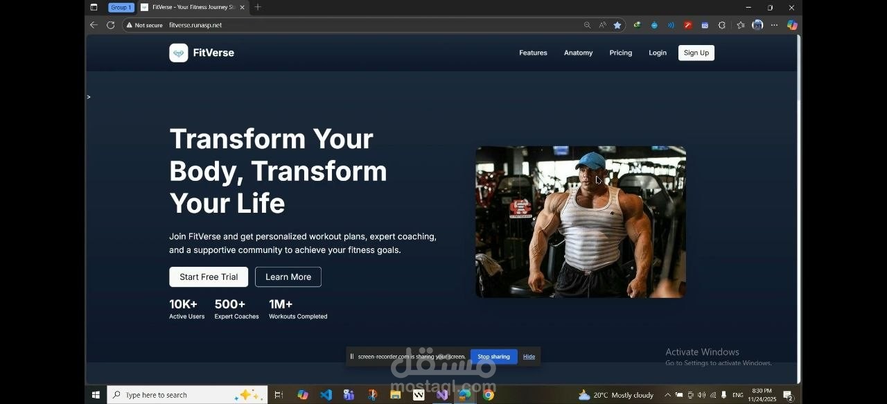
Task: Click the Windows taskbar search box
Action: tap(187, 395)
